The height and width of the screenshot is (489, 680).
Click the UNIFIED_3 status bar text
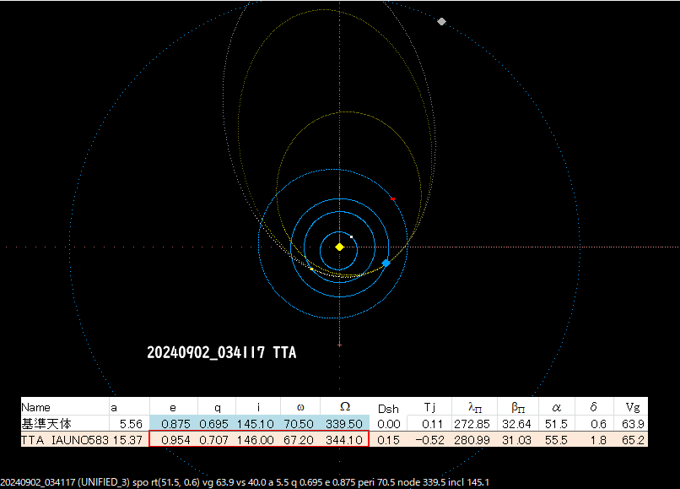click(104, 481)
